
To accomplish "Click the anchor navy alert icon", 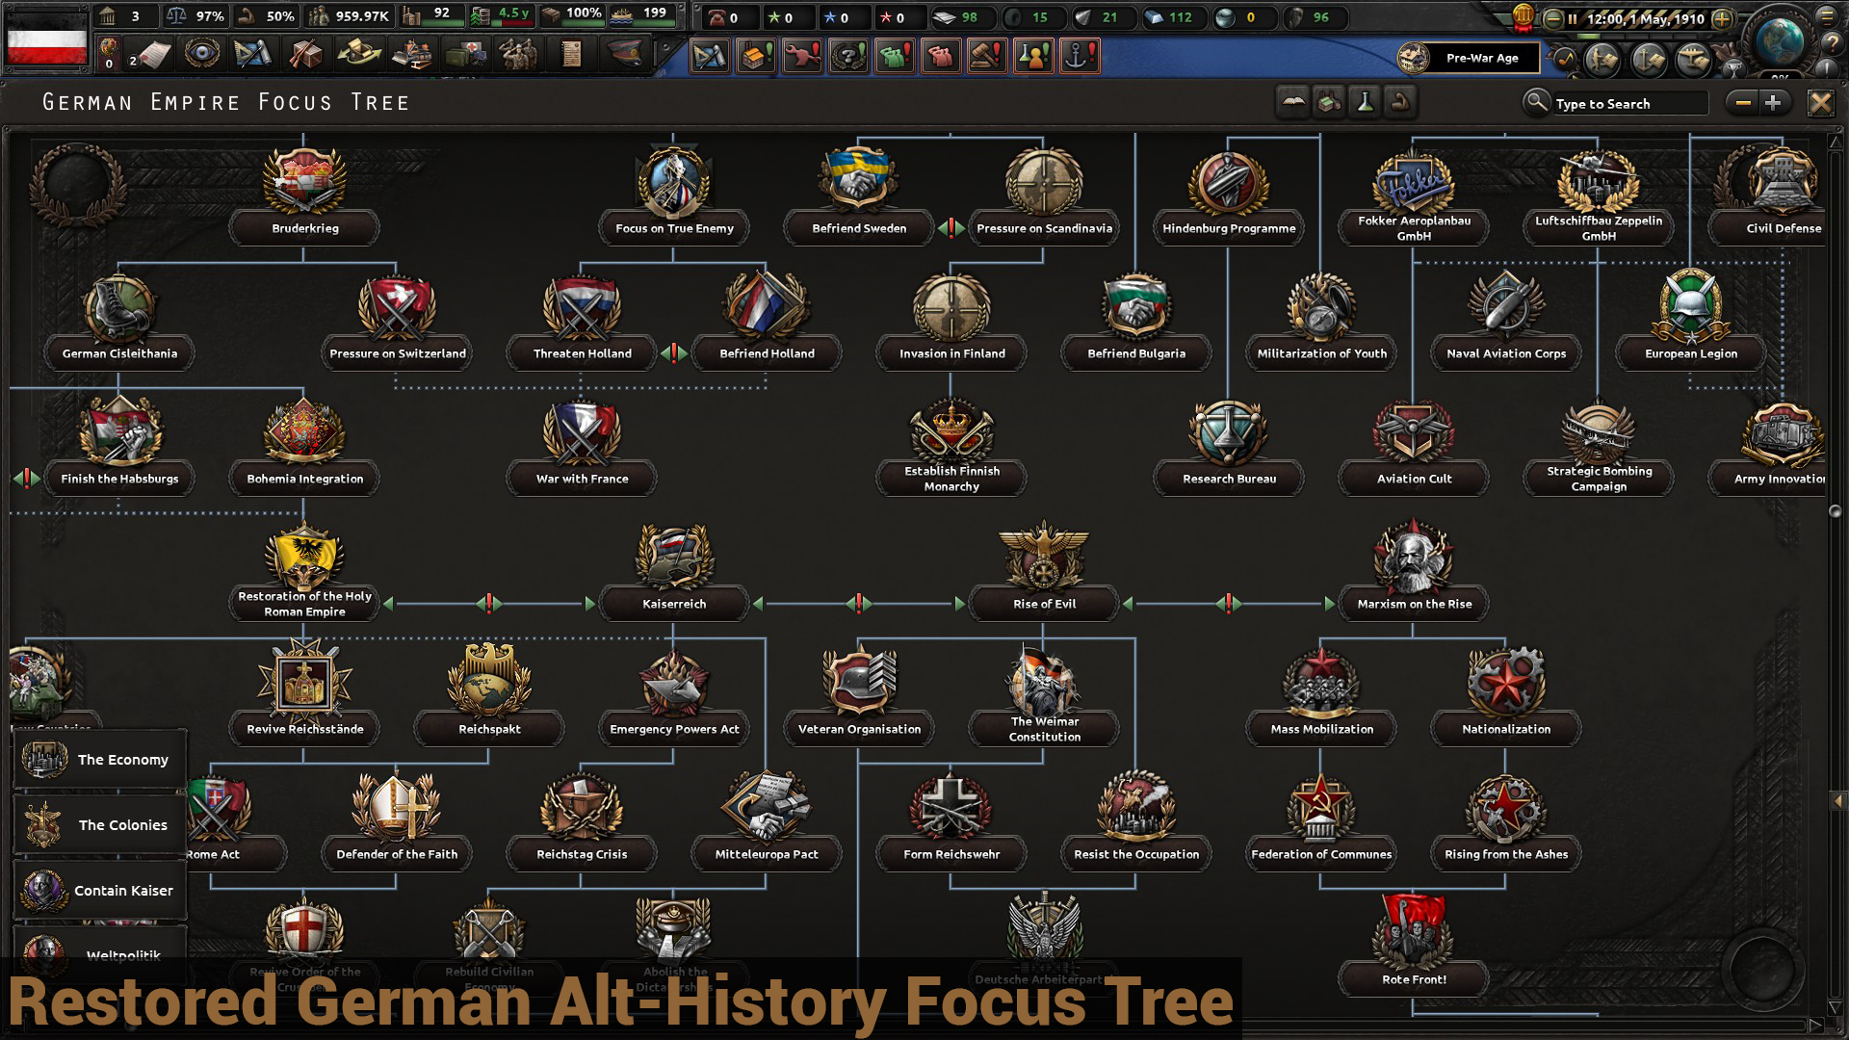I will pos(1080,57).
